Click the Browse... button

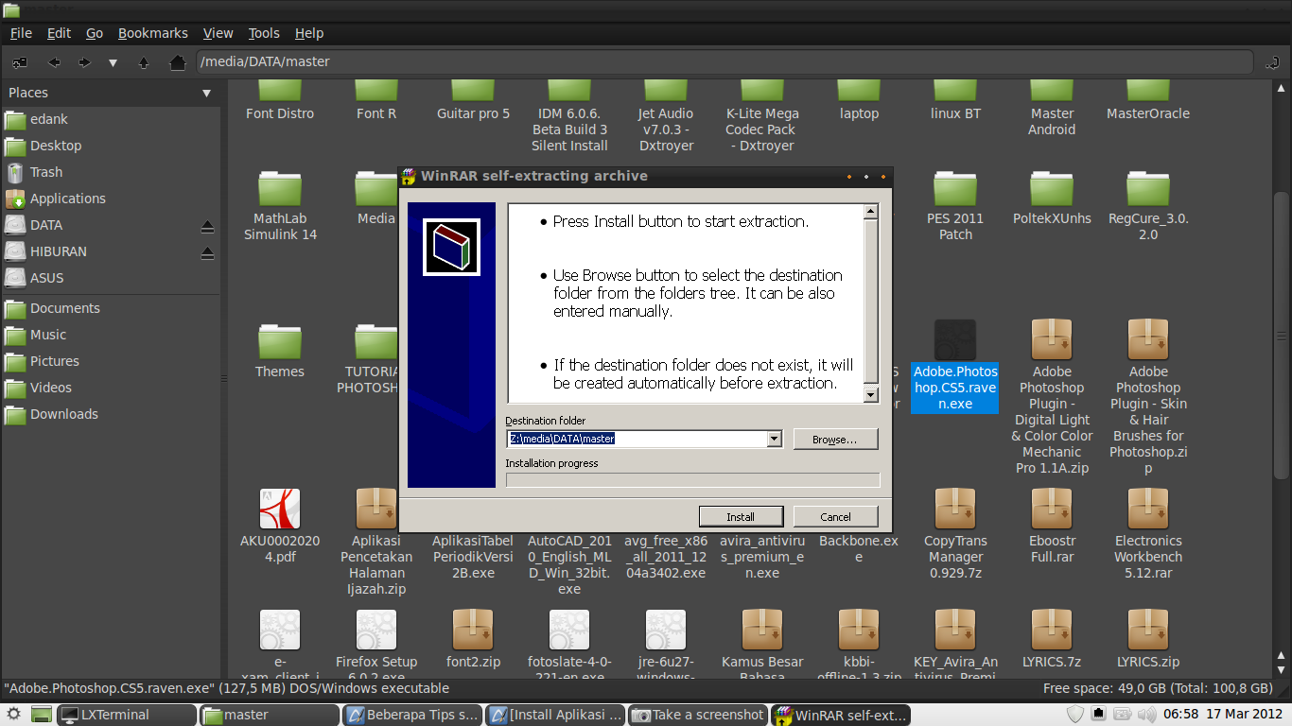tap(835, 439)
